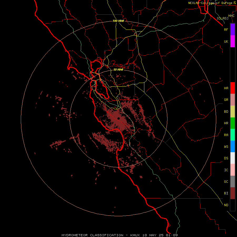
Task: Click the 100 NMI range ring label
Action: (x=118, y=21)
